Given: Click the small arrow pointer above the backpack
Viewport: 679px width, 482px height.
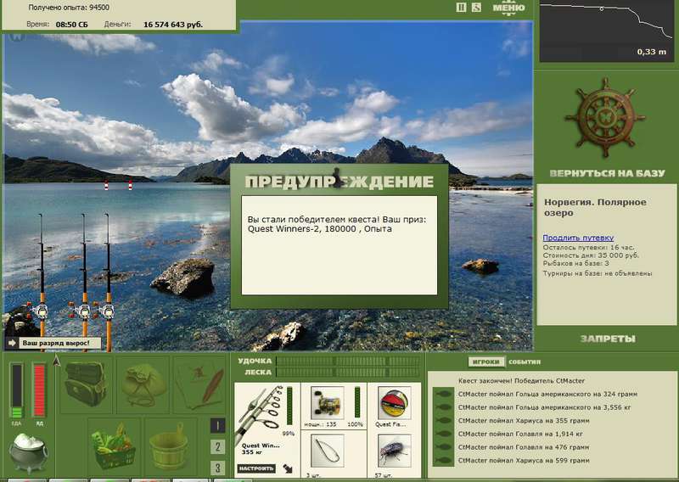Looking at the screenshot, I should (x=56, y=360).
